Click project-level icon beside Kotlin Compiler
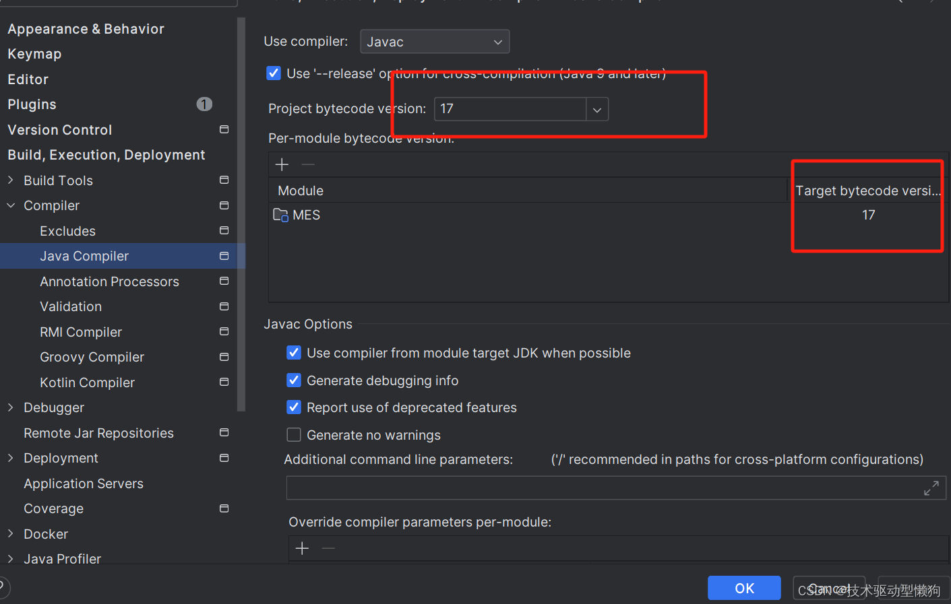 pyautogui.click(x=224, y=382)
